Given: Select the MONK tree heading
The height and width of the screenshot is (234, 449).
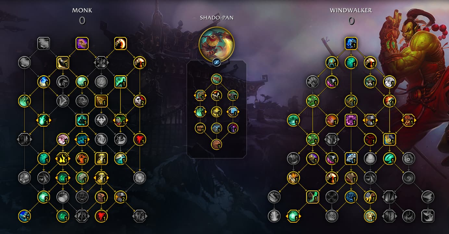Looking at the screenshot, I should tap(82, 10).
